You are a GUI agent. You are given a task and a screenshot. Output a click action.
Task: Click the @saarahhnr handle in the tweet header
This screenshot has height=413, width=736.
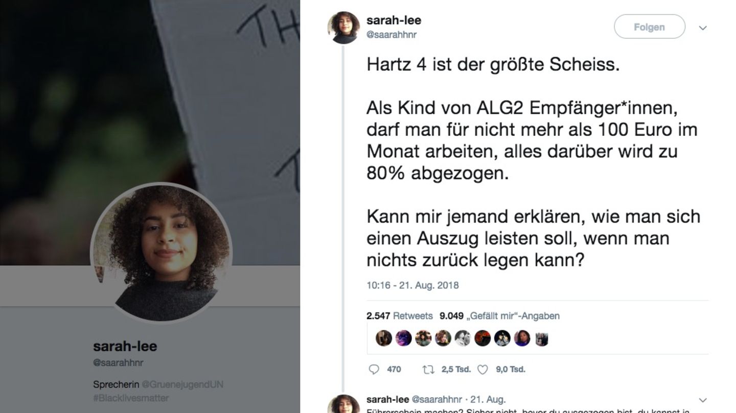(x=392, y=35)
